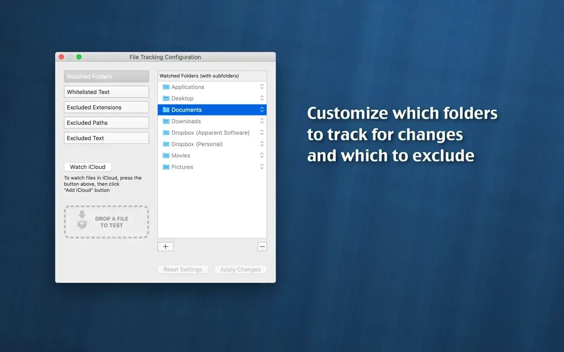Click the Desktop folder icon
Screen dimensions: 564x352
tap(166, 99)
